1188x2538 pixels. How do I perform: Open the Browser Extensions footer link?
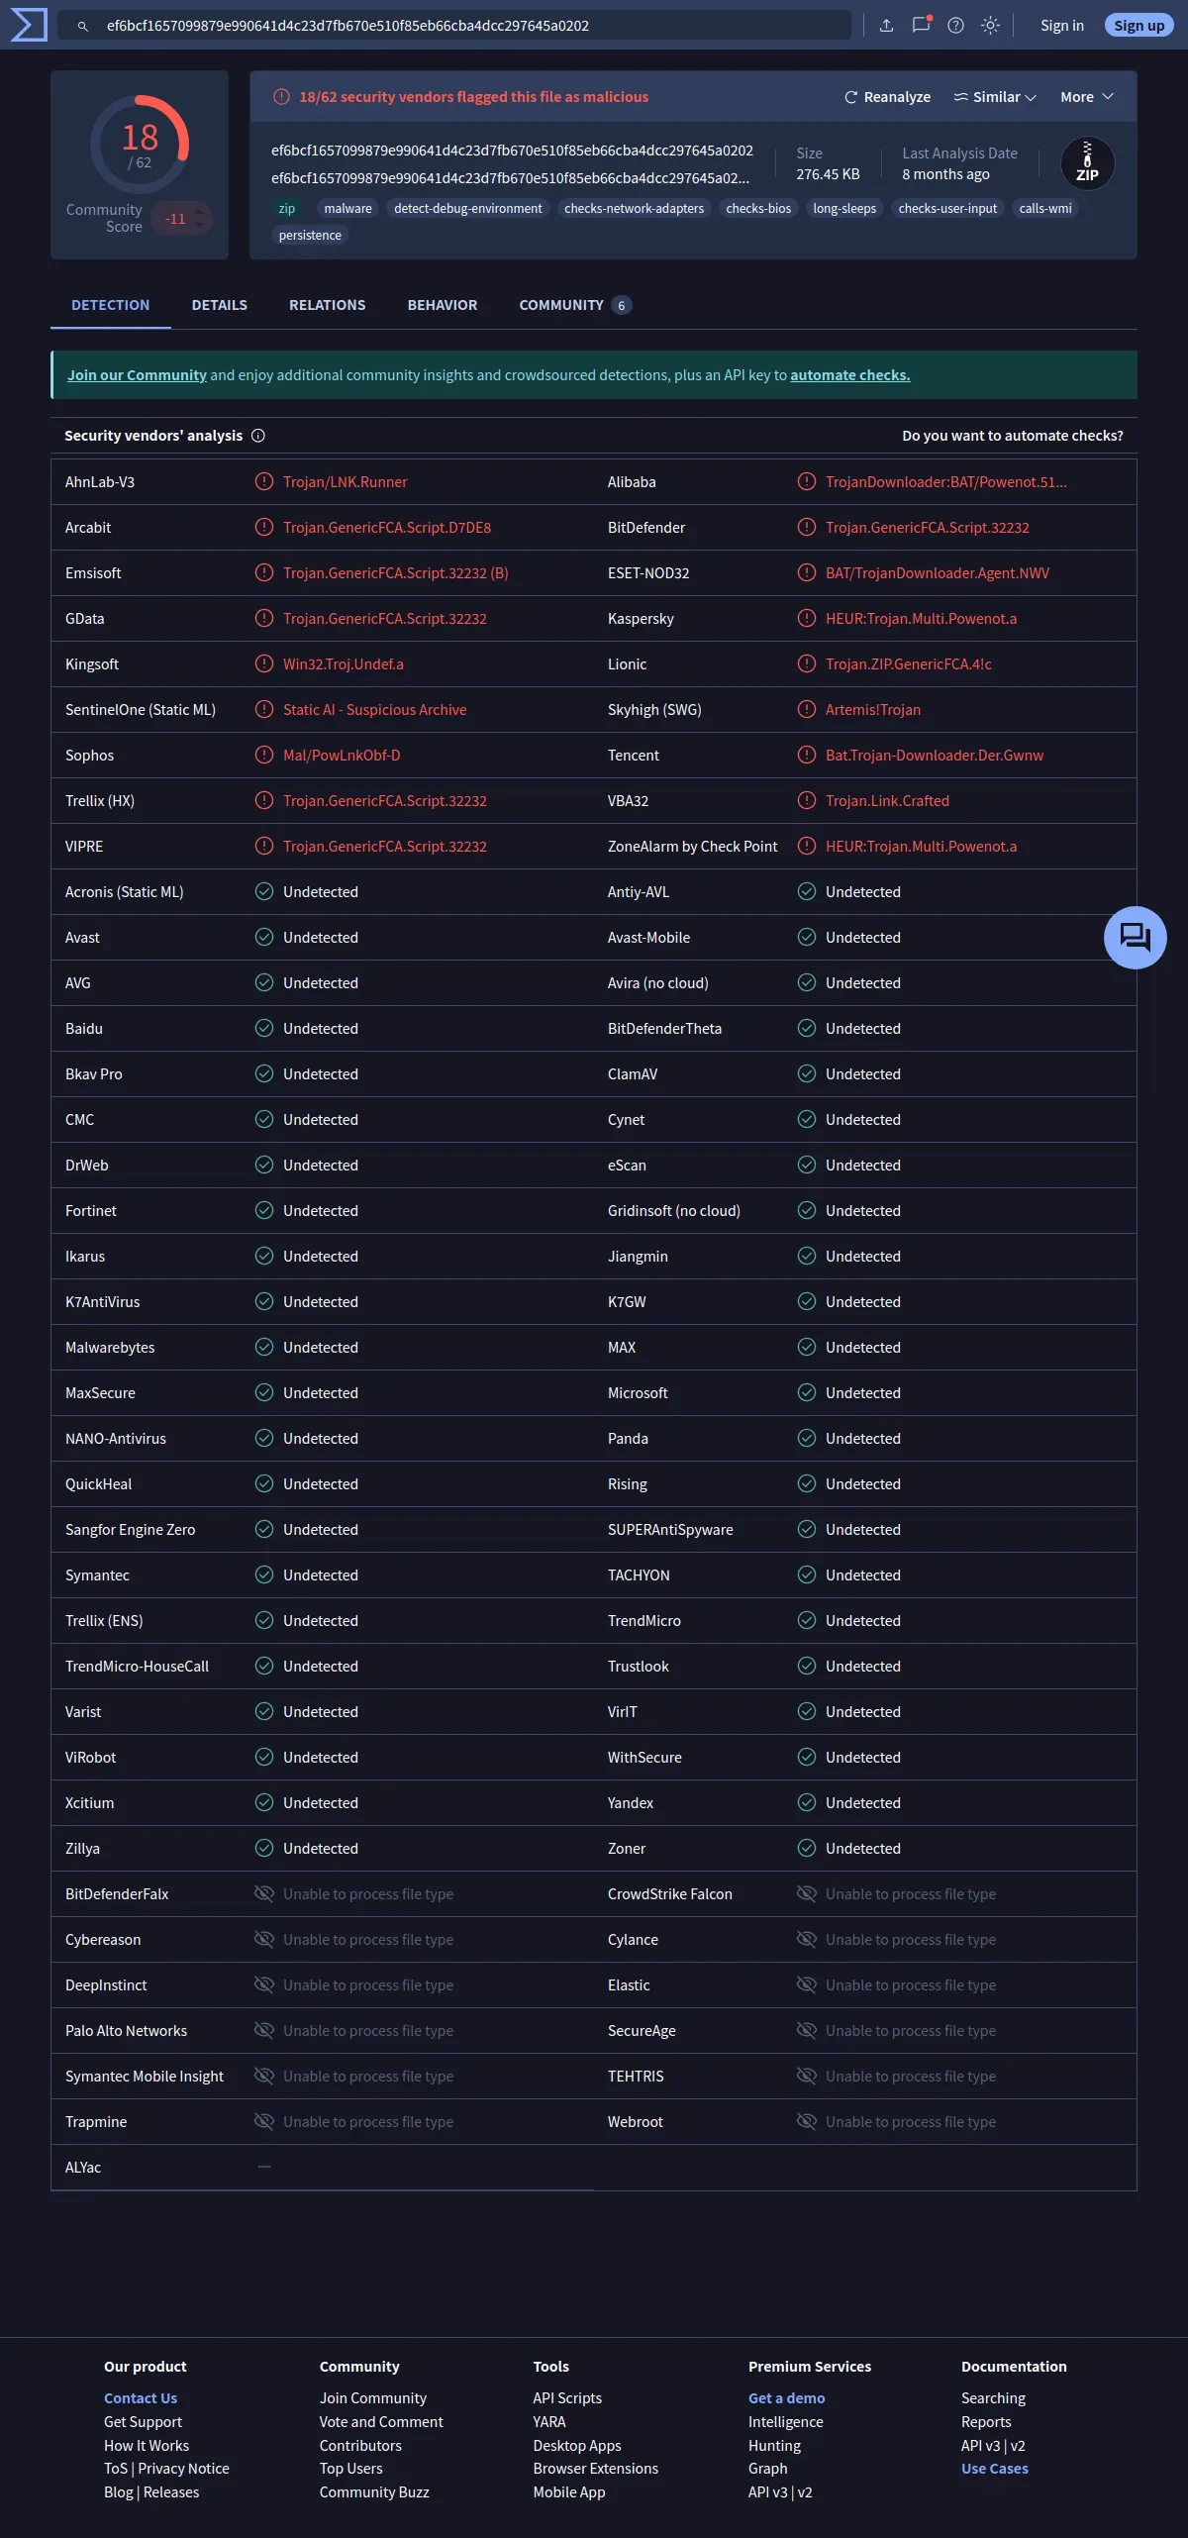point(596,2469)
